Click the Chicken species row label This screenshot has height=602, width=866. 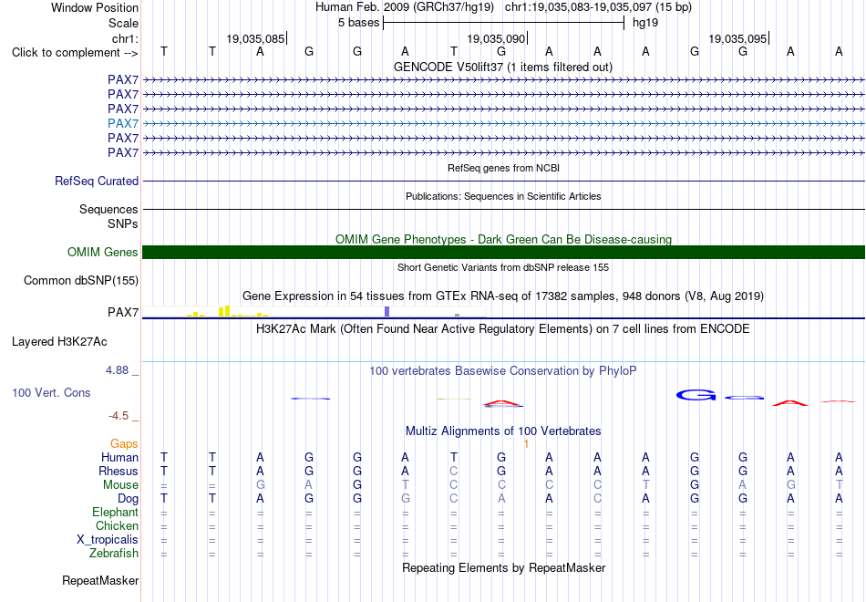[x=117, y=525]
